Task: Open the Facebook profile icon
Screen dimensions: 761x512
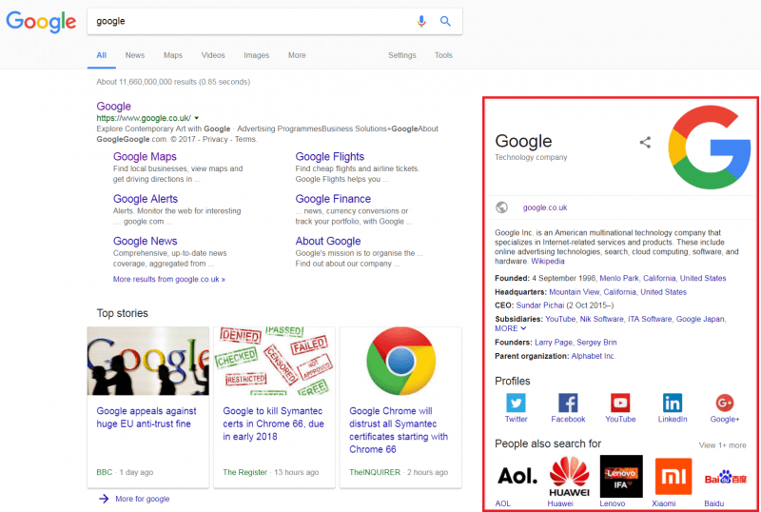Action: pos(568,403)
